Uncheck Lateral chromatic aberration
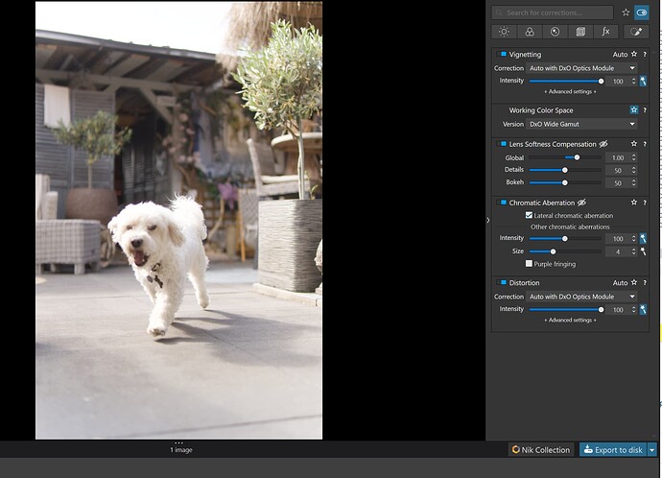662x478 pixels. coord(529,215)
